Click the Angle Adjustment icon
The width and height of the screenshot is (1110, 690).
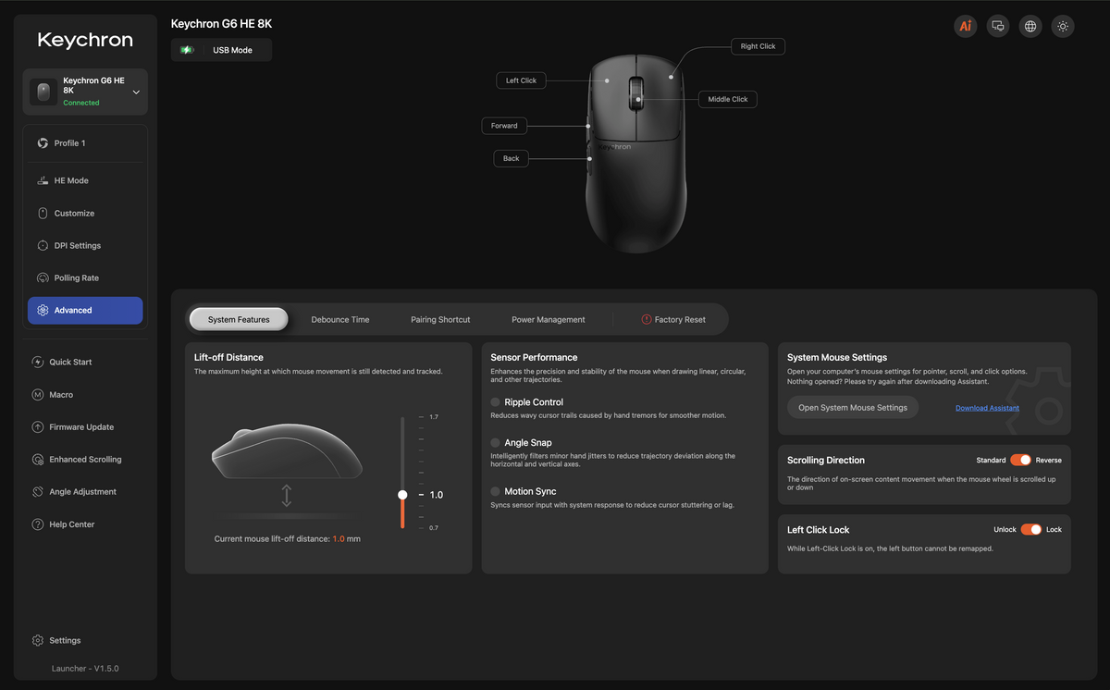[x=38, y=491]
